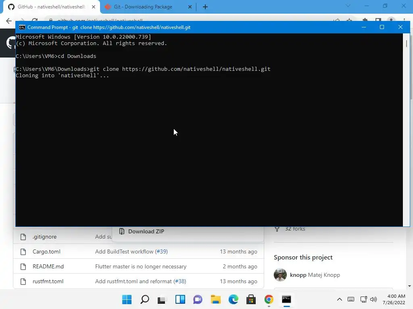This screenshot has width=413, height=309.
Task: Switch to Google Chrome on the taskbar
Action: [269, 299]
